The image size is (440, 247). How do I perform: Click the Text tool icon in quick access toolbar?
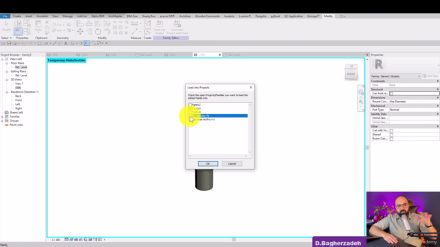coord(66,43)
